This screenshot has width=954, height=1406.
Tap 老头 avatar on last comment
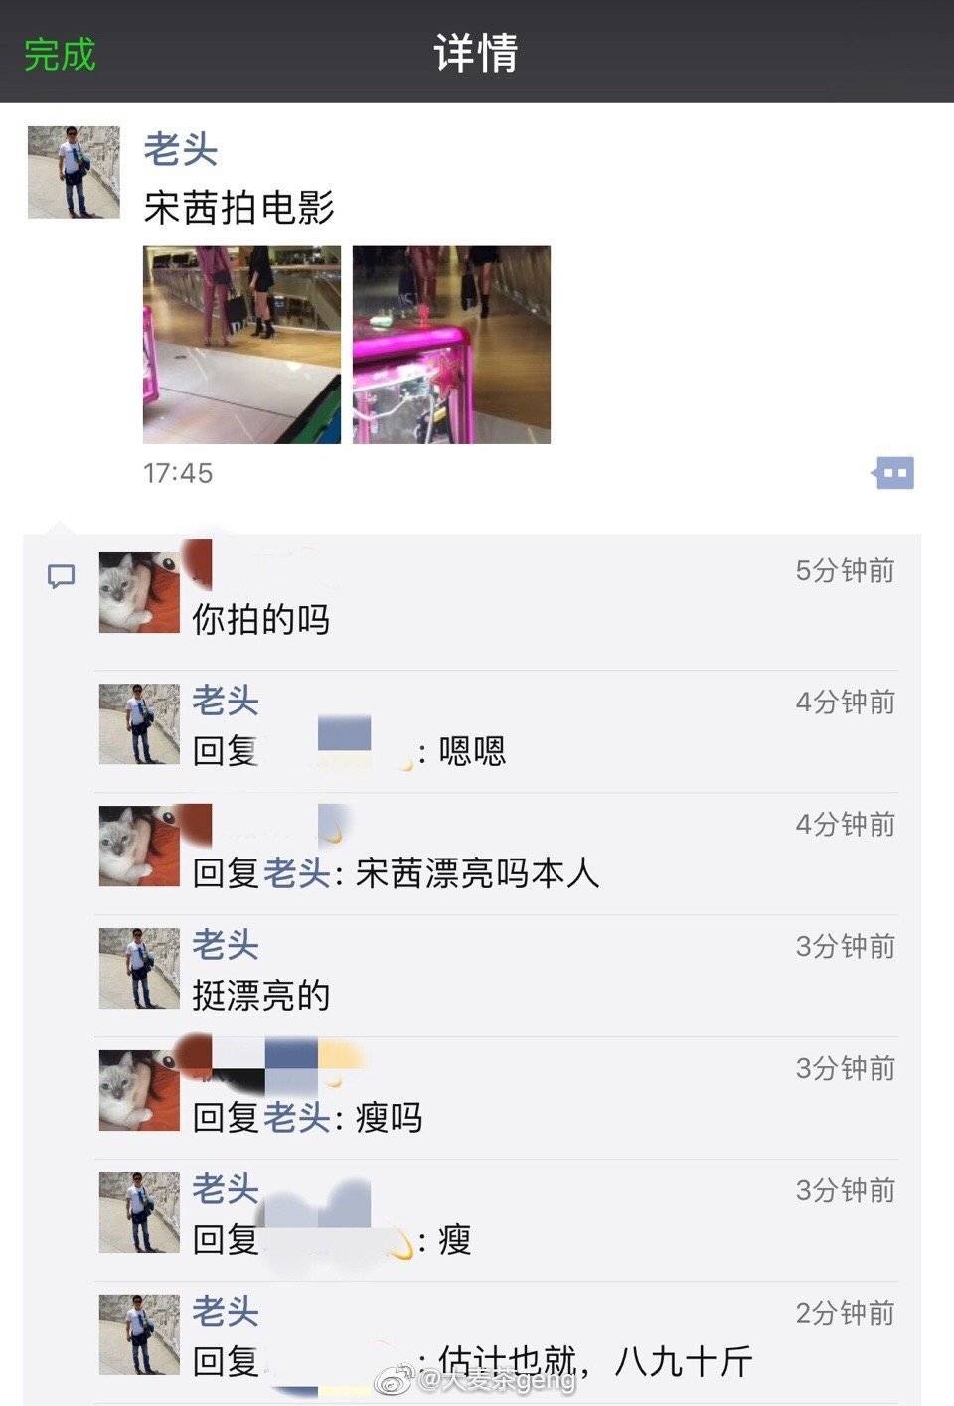140,1334
